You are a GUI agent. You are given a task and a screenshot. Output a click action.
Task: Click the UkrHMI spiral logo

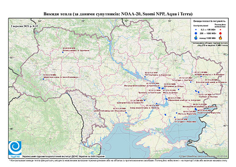pyautogui.click(x=15, y=148)
